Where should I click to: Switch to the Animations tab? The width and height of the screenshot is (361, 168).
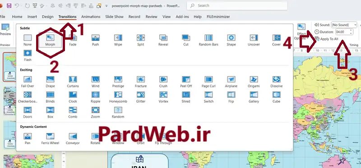coord(91,17)
